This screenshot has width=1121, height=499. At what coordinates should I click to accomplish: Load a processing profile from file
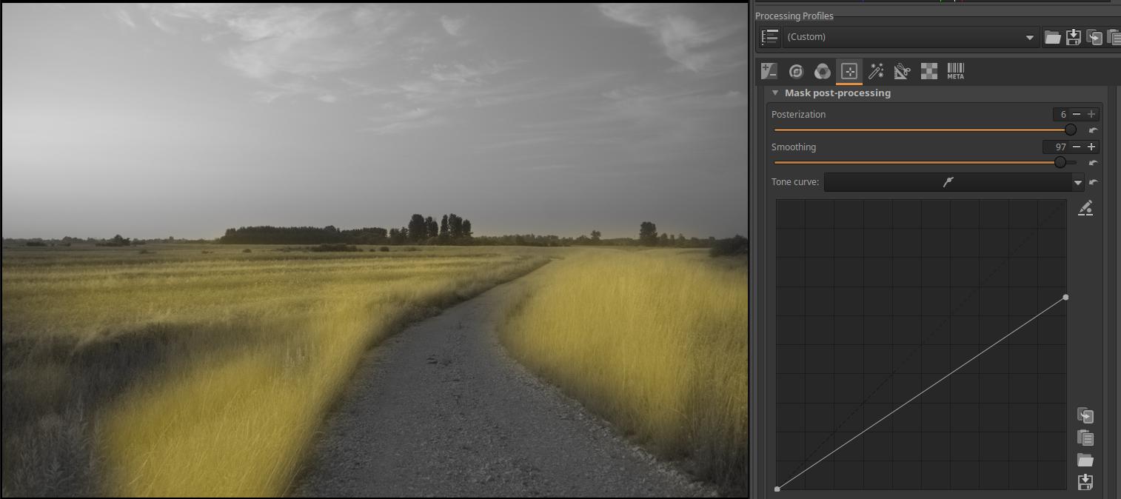pyautogui.click(x=1052, y=37)
